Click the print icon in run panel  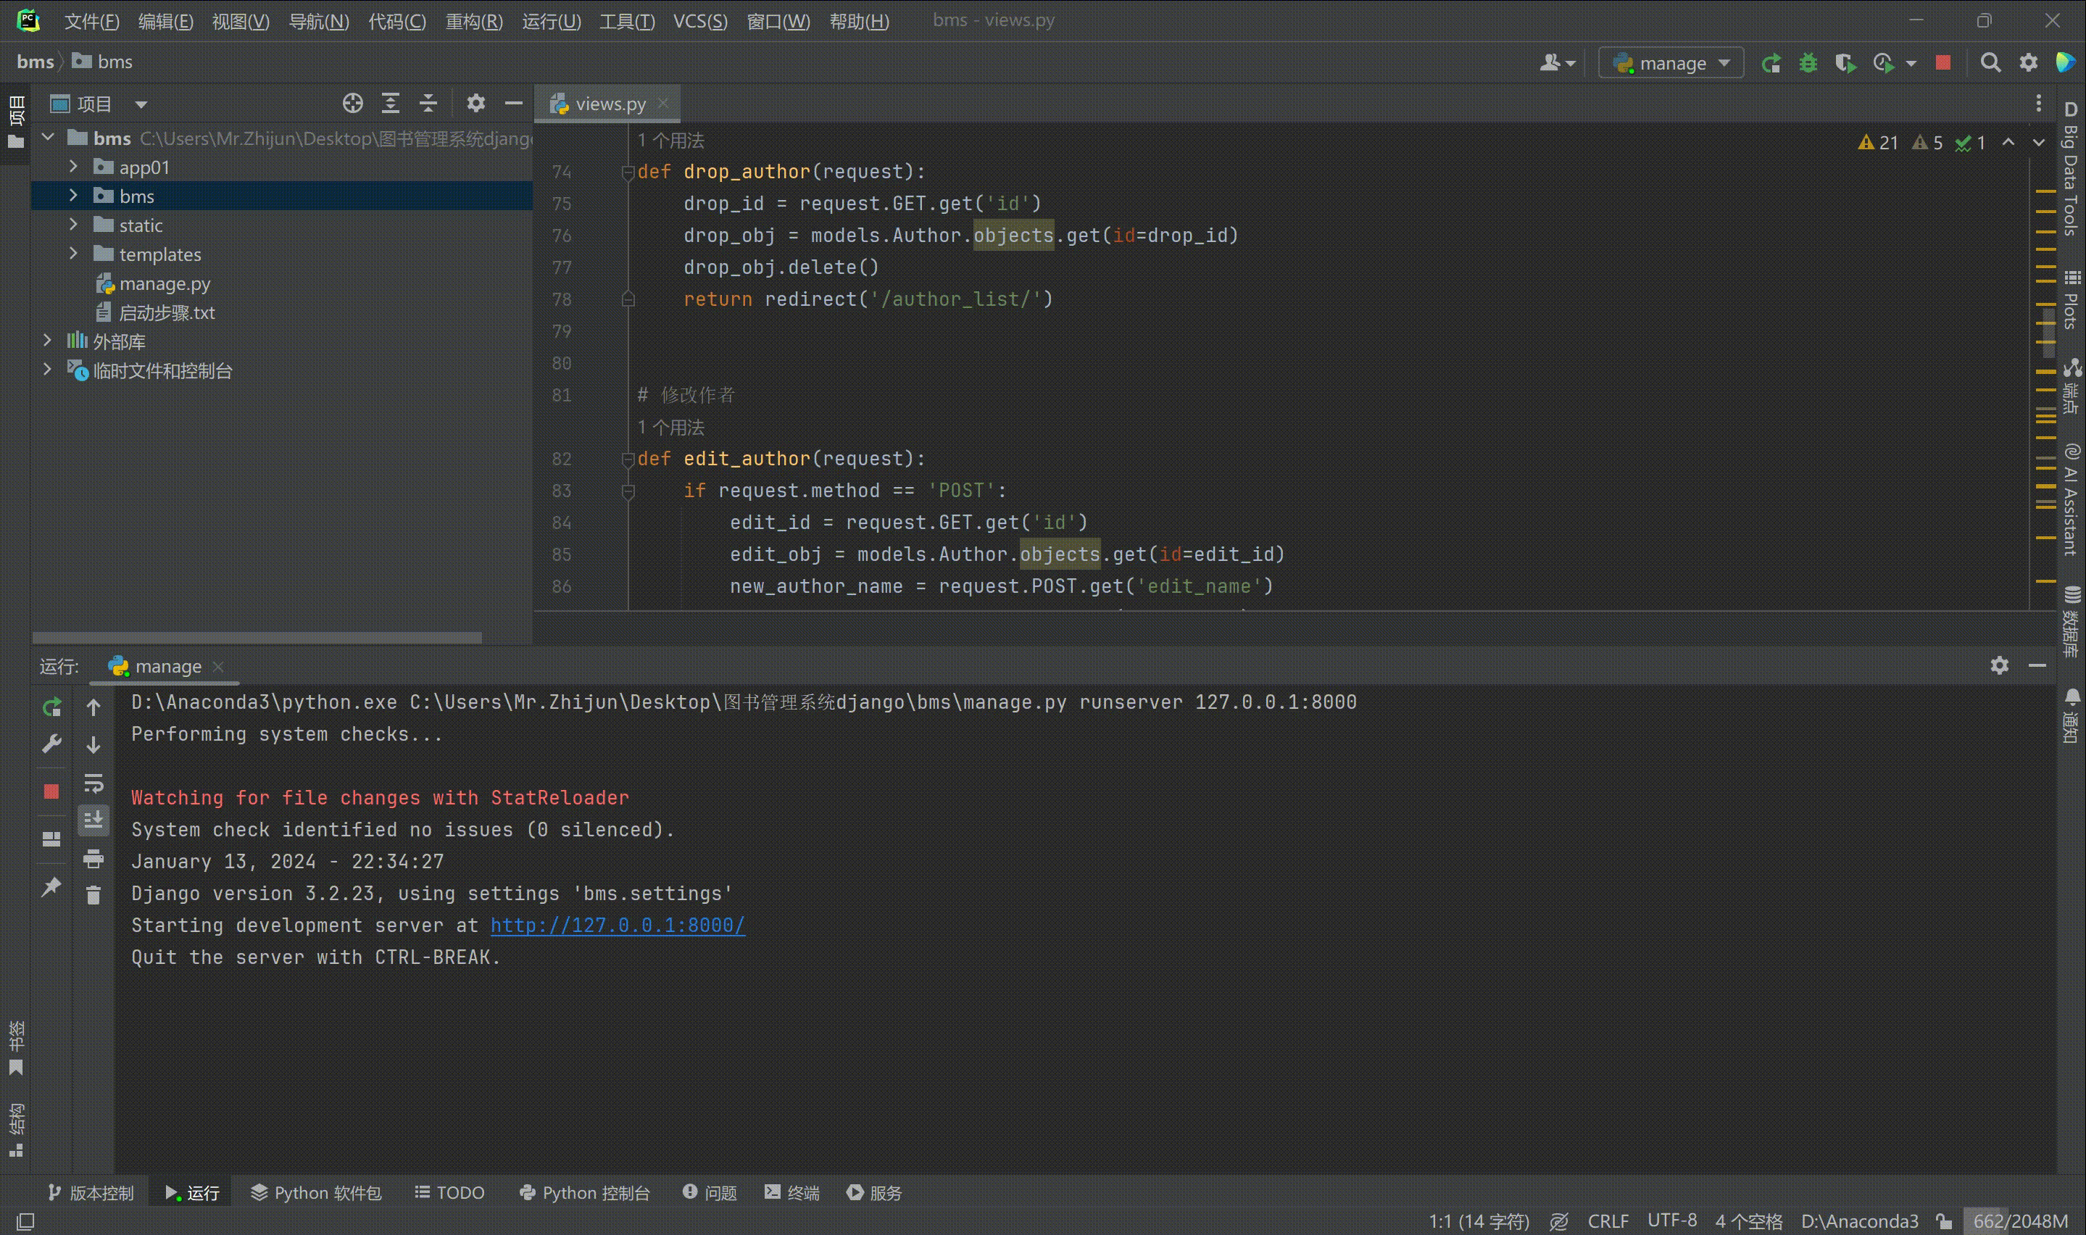[94, 858]
